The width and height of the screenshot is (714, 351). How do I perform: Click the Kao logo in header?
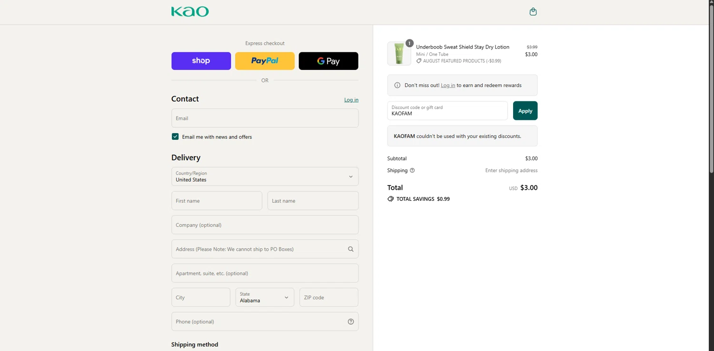pos(190,11)
